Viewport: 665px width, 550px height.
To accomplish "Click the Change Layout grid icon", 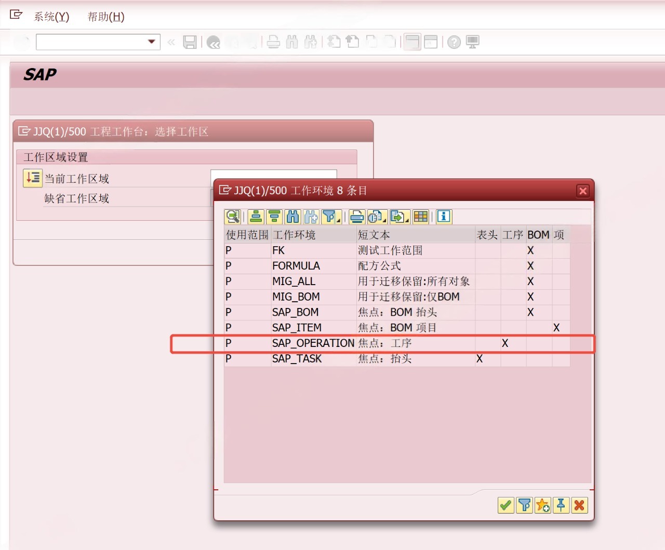I will click(421, 217).
